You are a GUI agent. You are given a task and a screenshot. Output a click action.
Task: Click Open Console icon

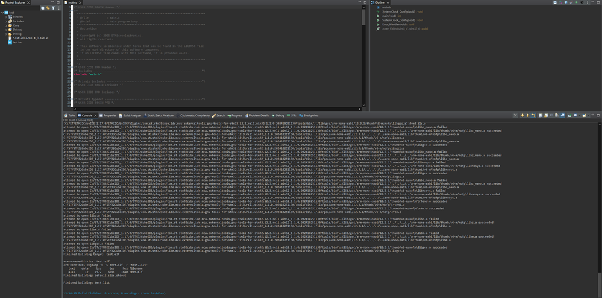[584, 115]
